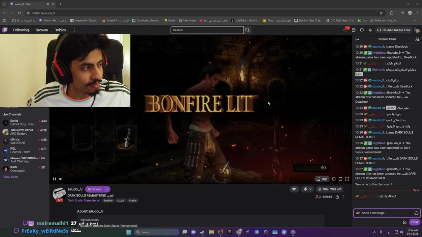Click the Knock button
The height and width of the screenshot is (237, 422).
coord(95,189)
